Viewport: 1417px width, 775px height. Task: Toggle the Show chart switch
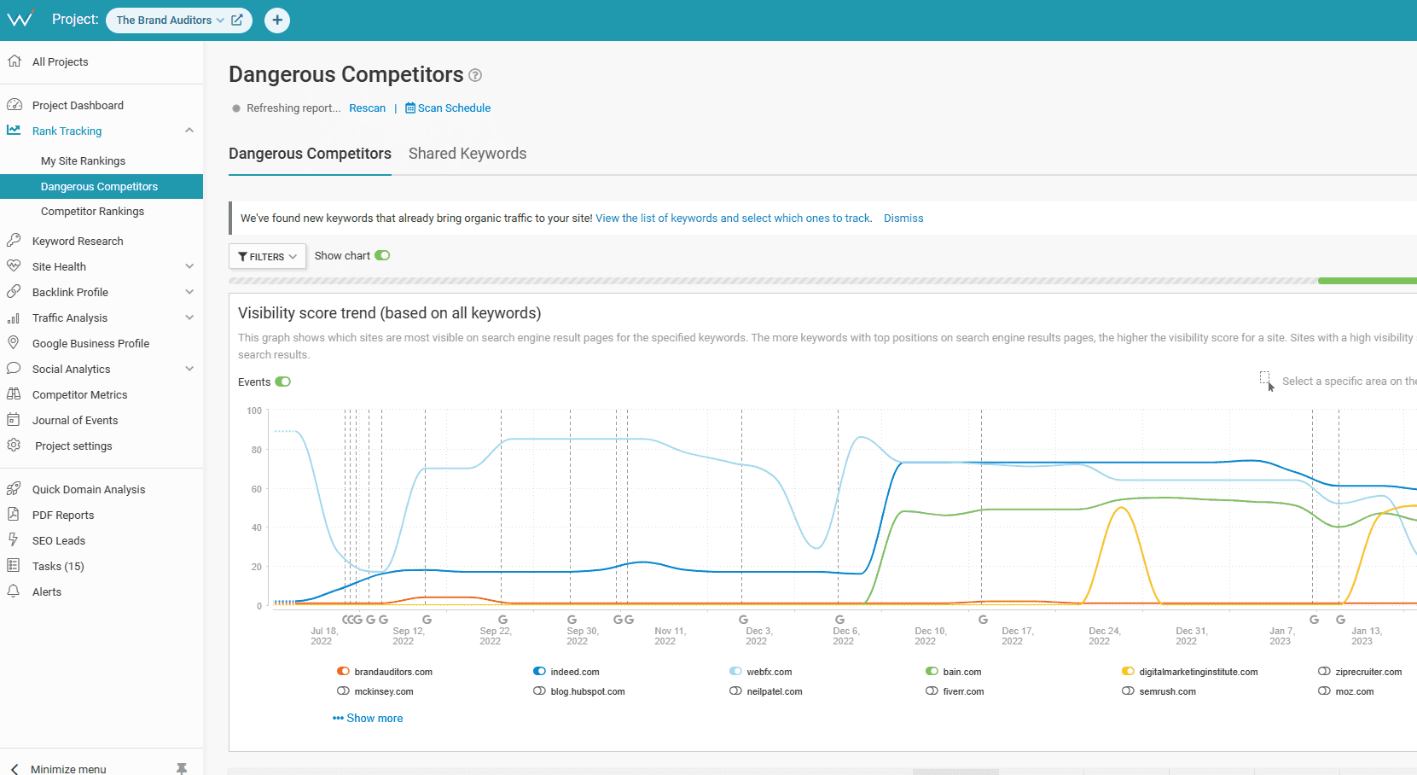(382, 255)
